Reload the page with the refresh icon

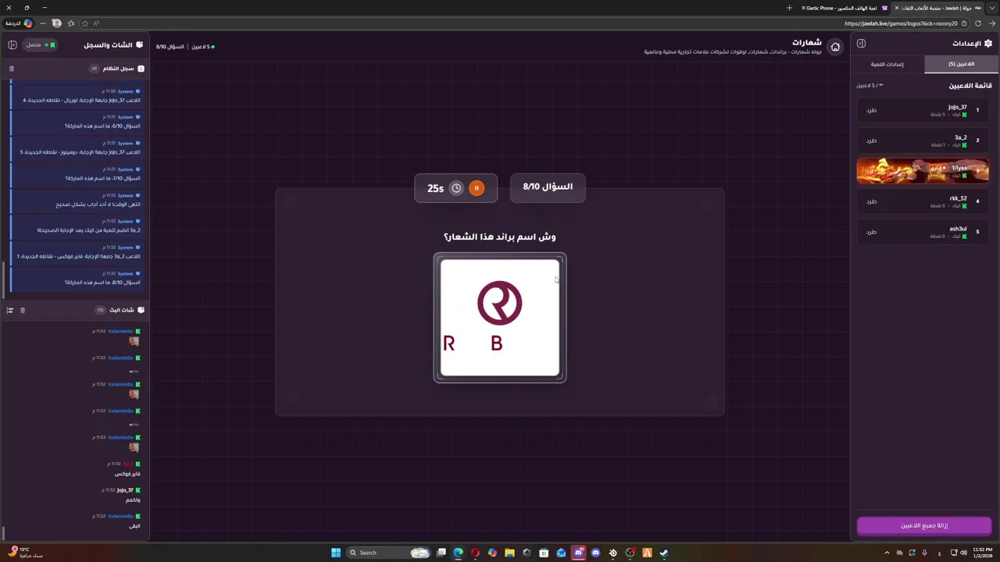978,23
